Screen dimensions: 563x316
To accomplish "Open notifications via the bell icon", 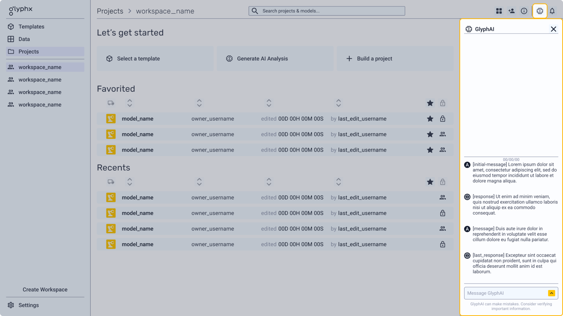I will click(x=552, y=11).
